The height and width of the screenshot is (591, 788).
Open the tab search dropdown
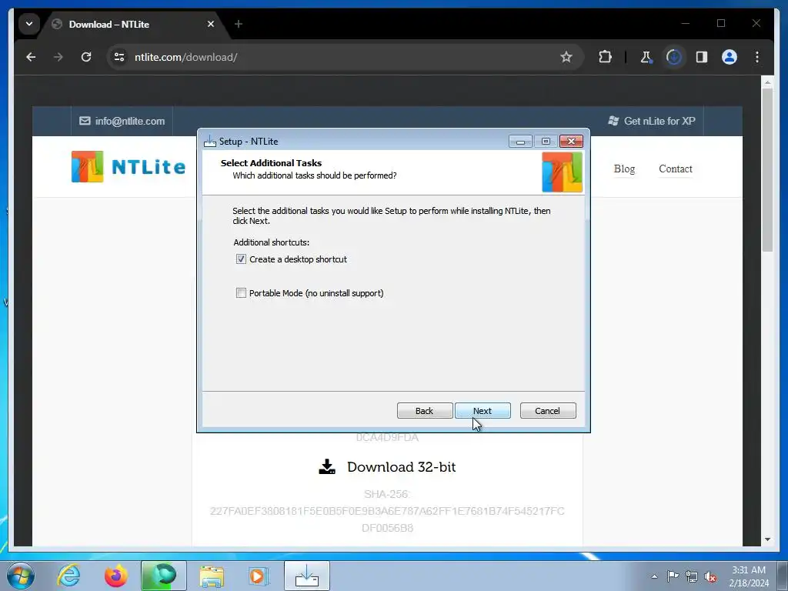[29, 24]
